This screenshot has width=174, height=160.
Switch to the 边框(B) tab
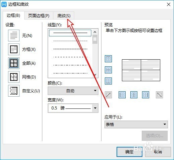pyautogui.click(x=13, y=15)
